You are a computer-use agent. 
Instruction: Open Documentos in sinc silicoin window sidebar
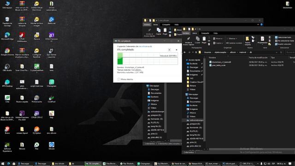click(x=154, y=93)
